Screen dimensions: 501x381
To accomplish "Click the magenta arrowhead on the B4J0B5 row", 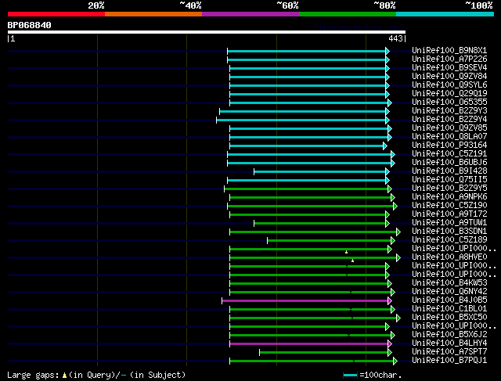I will coord(390,300).
